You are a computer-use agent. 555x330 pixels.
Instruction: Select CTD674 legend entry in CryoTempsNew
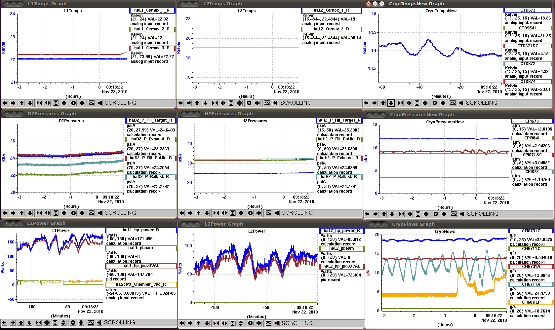(x=528, y=82)
